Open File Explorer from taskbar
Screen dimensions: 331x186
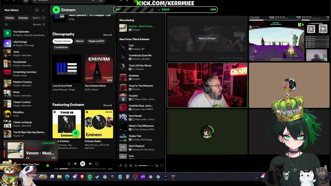click(x=59, y=177)
